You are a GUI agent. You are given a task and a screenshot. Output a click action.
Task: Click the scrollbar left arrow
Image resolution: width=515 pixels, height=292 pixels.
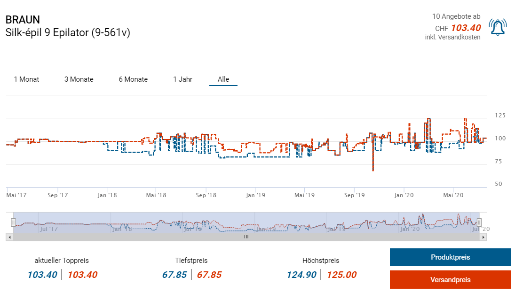pos(9,238)
